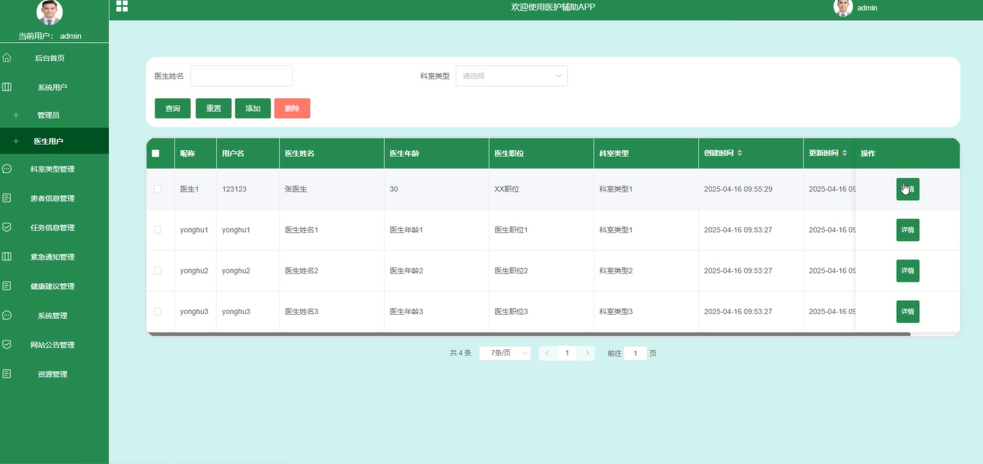Expand the plus icon beside 医生用户

tap(16, 141)
